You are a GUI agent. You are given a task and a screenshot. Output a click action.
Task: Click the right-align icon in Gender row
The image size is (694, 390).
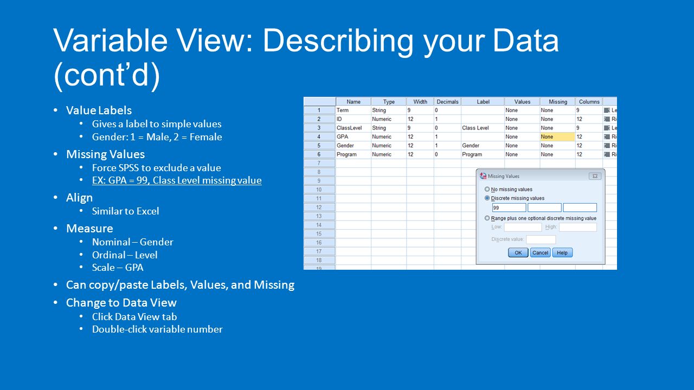tap(607, 145)
